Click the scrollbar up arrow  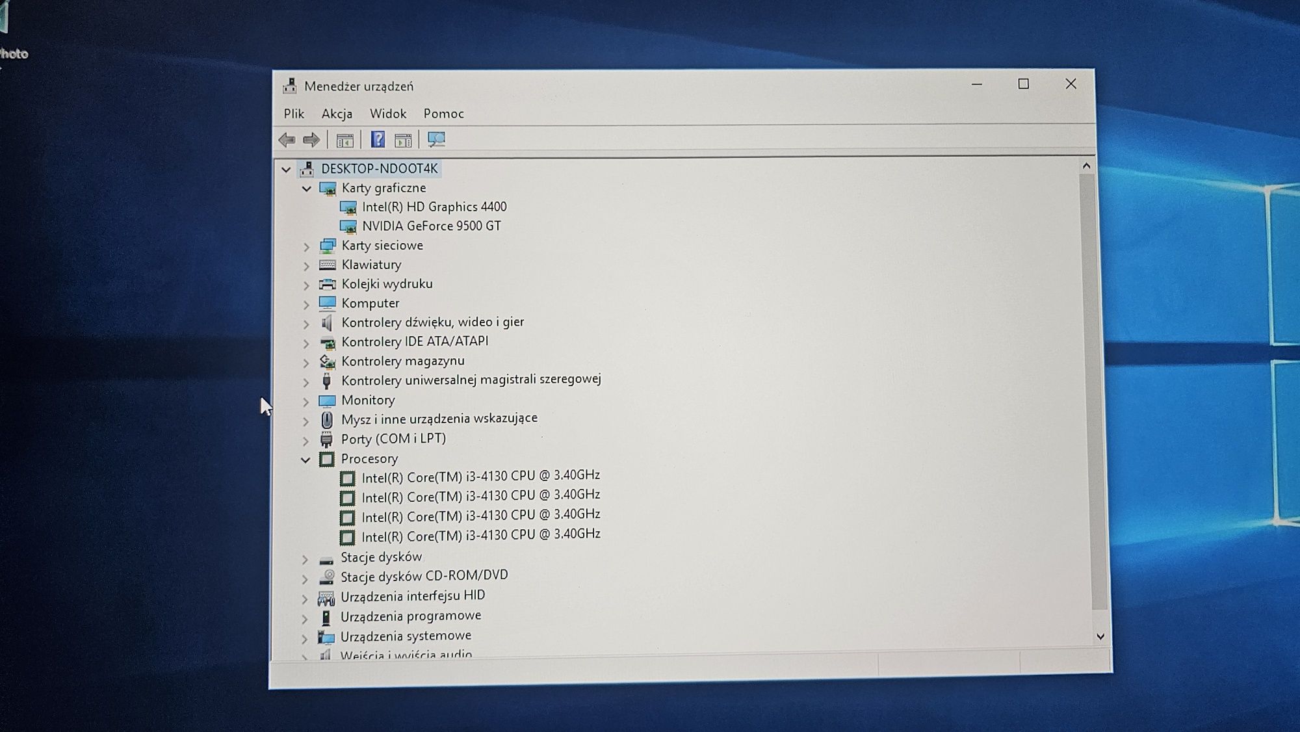point(1086,166)
